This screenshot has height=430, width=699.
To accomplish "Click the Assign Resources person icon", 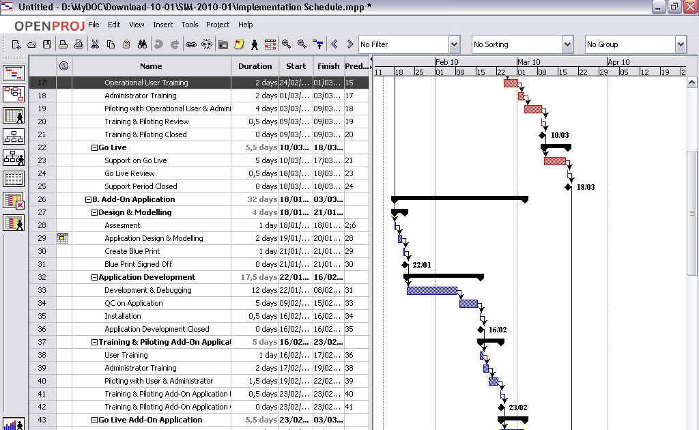I will click(255, 44).
